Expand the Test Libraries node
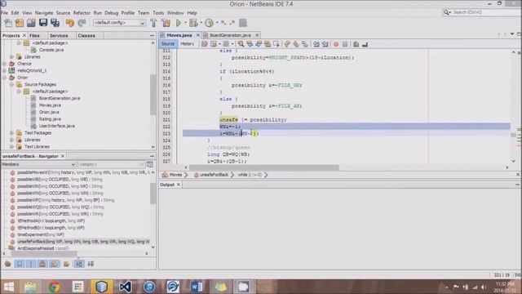522x294 pixels. [x=11, y=146]
